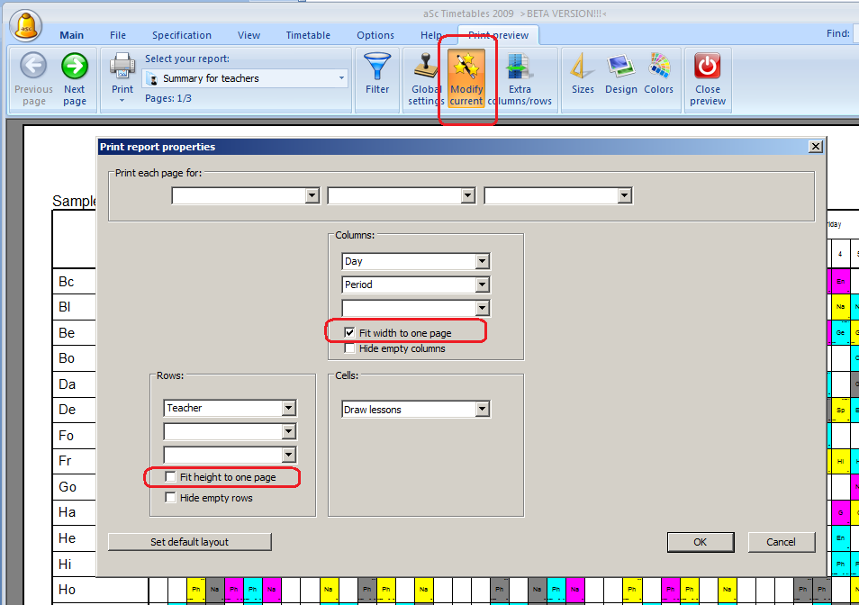Open the Filter funnel tool
This screenshot has width=859, height=605.
377,67
